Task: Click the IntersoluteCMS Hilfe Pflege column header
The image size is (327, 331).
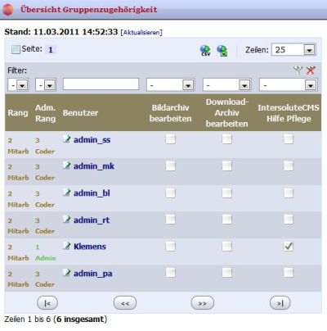Action: tap(289, 113)
